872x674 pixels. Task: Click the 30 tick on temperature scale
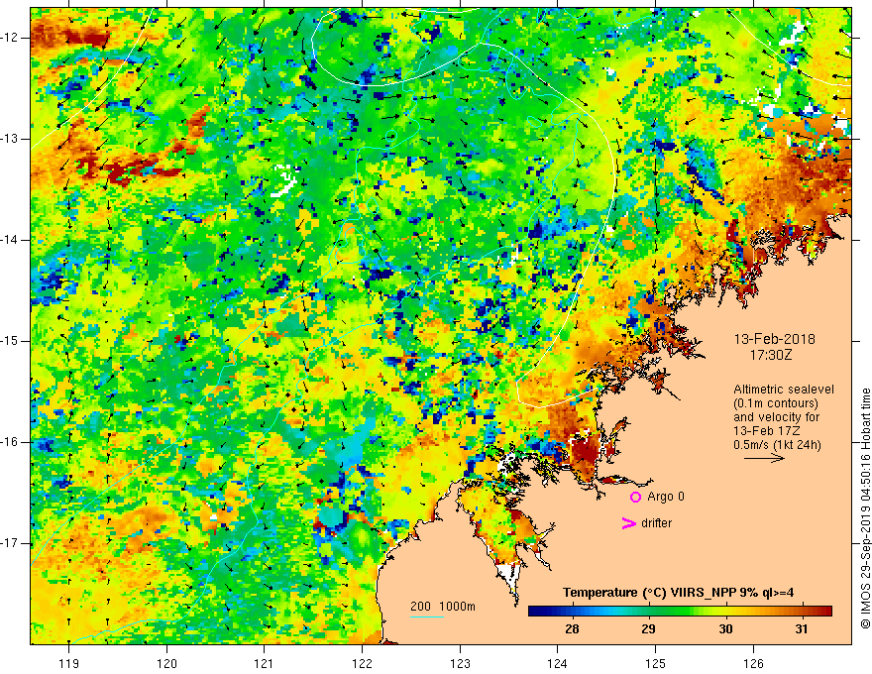point(725,629)
